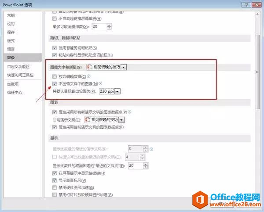Toggle 属性采用当前演示文稿的图表数据点 checkbox
This screenshot has height=212, width=264.
[55, 127]
